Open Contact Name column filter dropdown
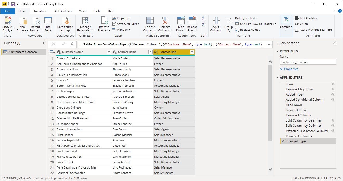343x181 pixels. 150,52
